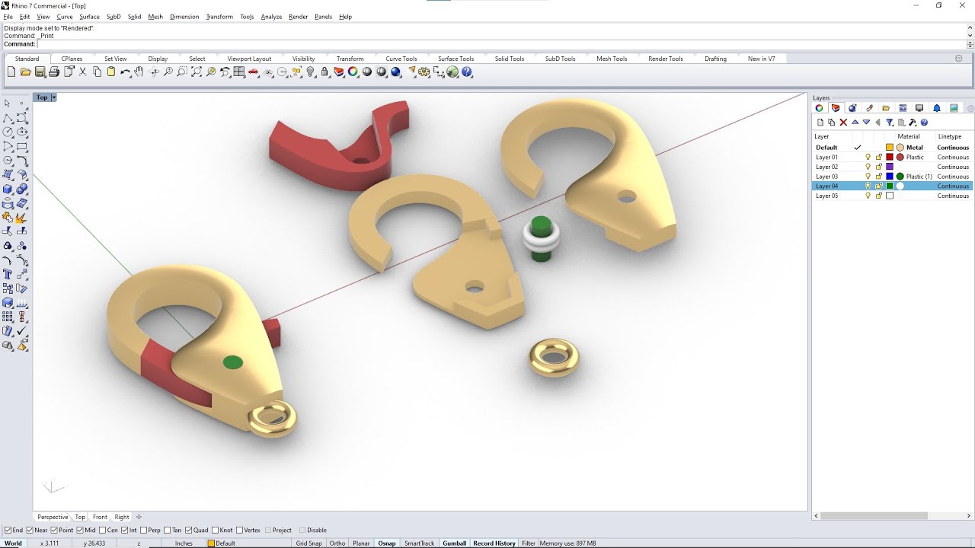Click the light bulb Hide objects icon
Image resolution: width=975 pixels, height=548 pixels.
[311, 72]
